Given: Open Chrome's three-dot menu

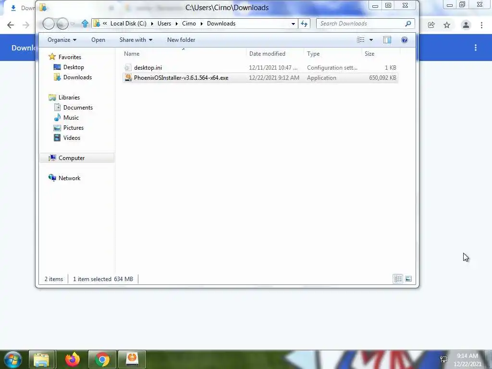Looking at the screenshot, I should 481,25.
